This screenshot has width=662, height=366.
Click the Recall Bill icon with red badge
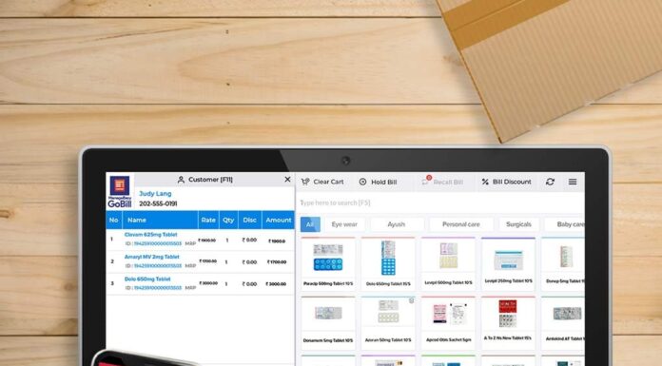(x=425, y=181)
